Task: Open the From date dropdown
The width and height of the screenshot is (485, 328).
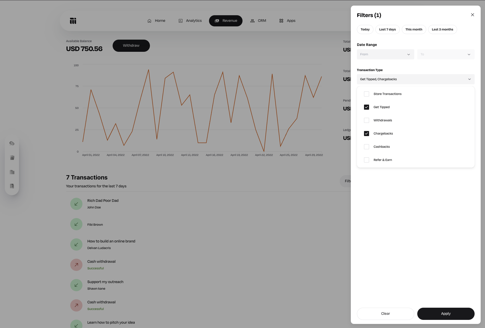Action: click(385, 54)
